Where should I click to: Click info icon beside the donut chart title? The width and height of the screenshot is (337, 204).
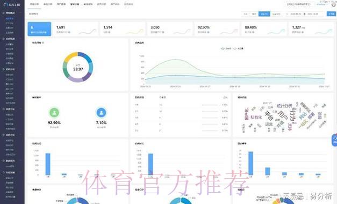point(43,43)
